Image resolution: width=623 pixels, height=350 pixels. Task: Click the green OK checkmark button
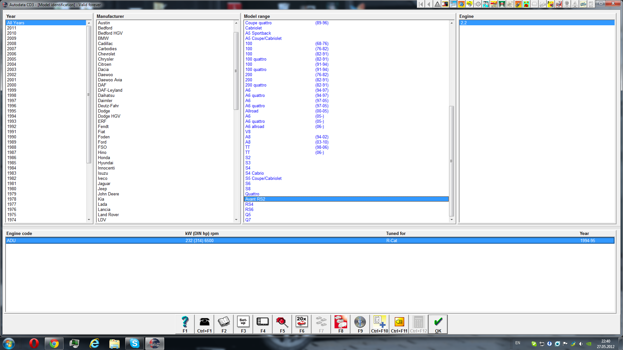tap(438, 324)
